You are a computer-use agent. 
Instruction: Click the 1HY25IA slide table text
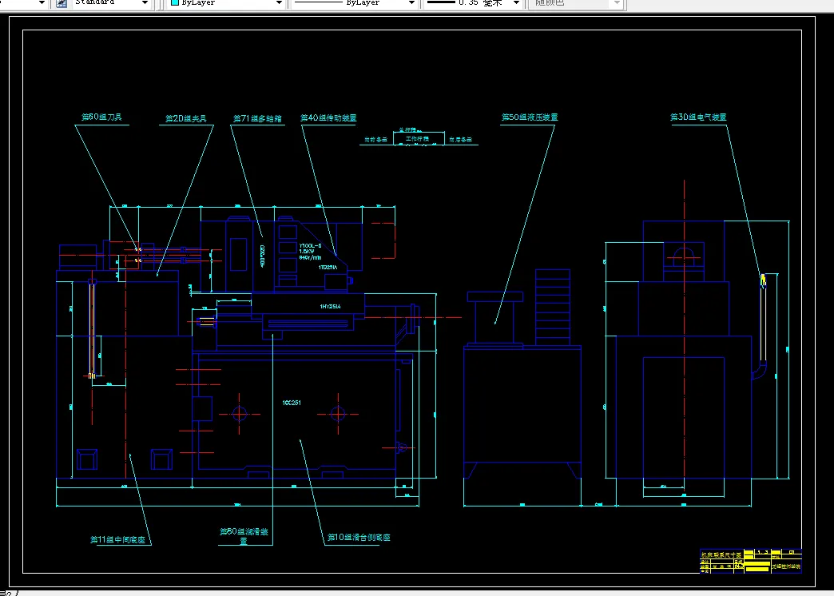(330, 307)
